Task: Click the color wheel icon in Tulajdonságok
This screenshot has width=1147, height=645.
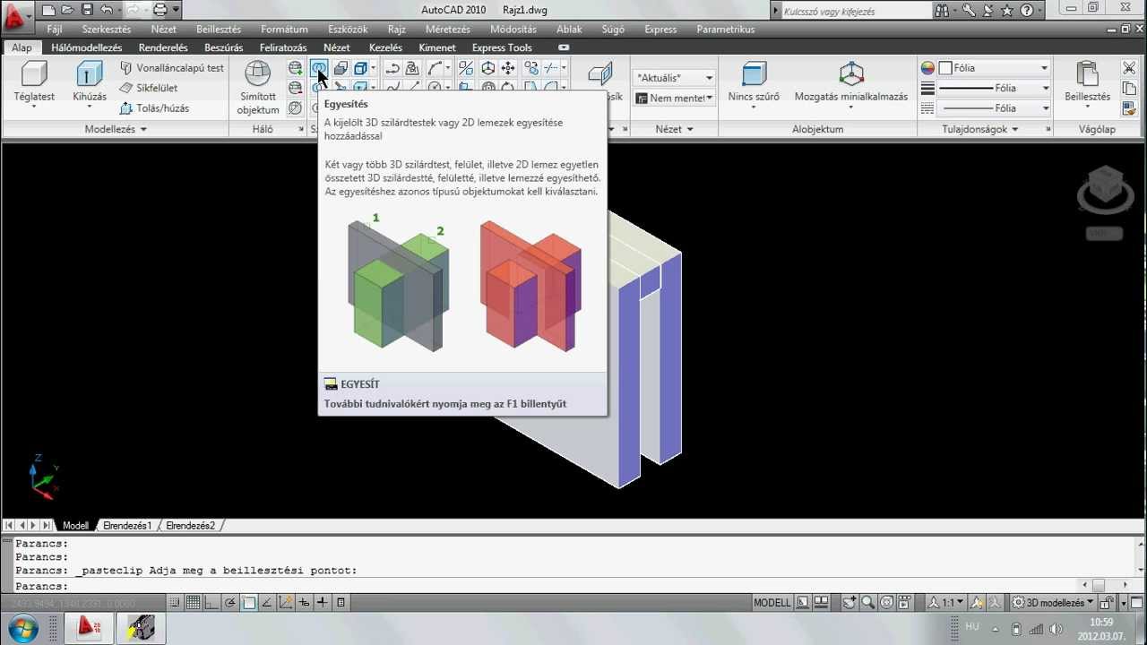Action: 927,68
